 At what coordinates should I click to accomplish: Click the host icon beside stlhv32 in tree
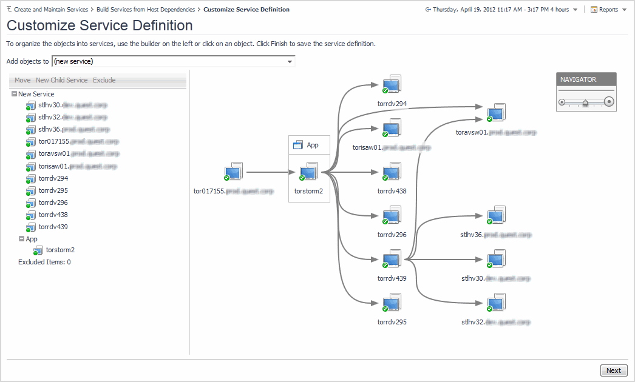click(x=30, y=118)
